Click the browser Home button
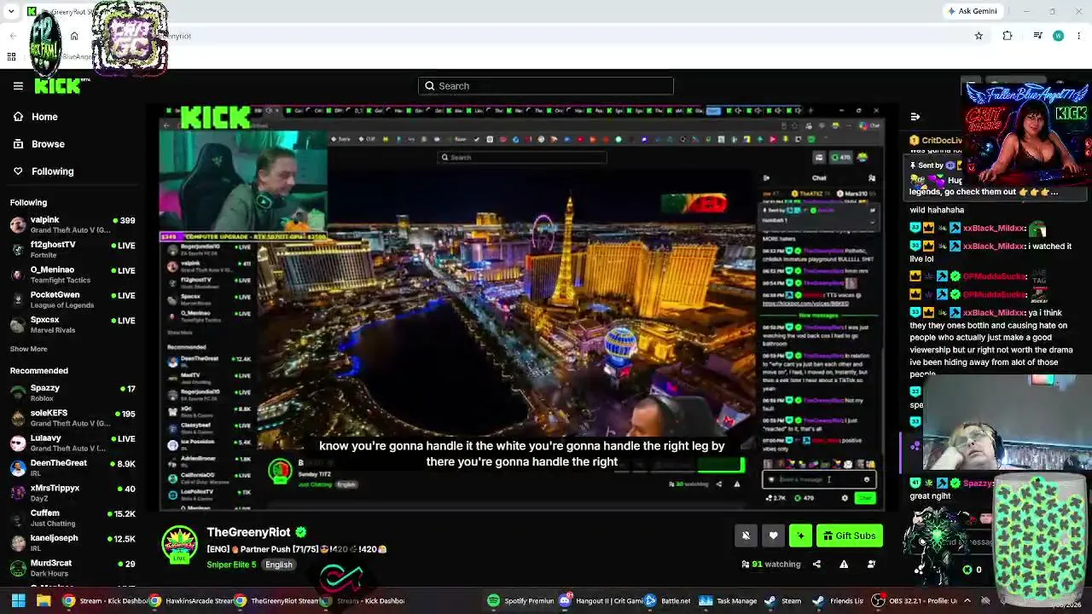 point(74,36)
